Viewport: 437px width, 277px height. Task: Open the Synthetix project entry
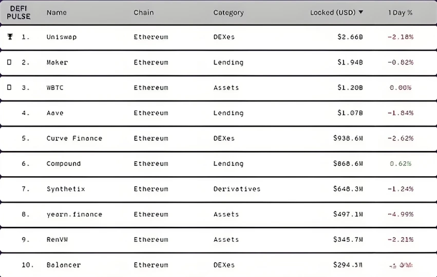66,189
